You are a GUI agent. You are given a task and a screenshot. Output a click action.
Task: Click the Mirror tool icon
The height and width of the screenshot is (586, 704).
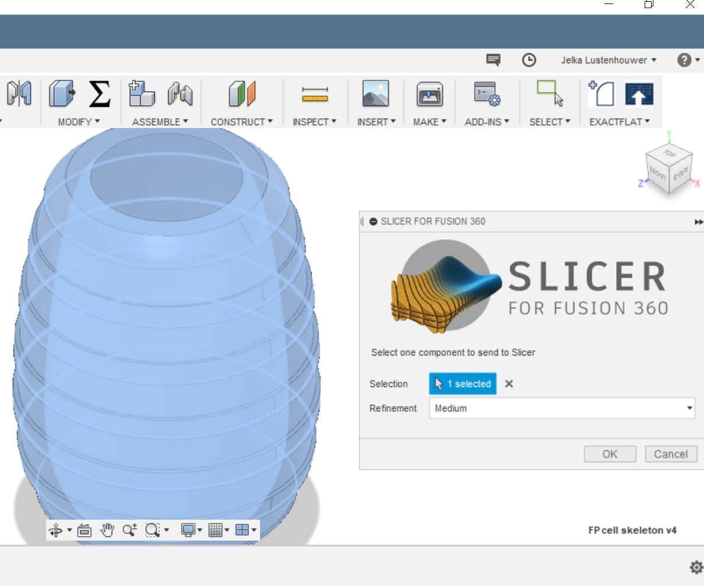19,94
